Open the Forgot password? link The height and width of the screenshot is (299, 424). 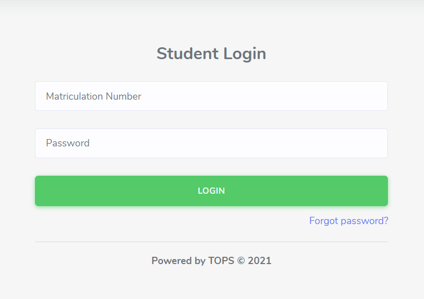[x=348, y=221]
